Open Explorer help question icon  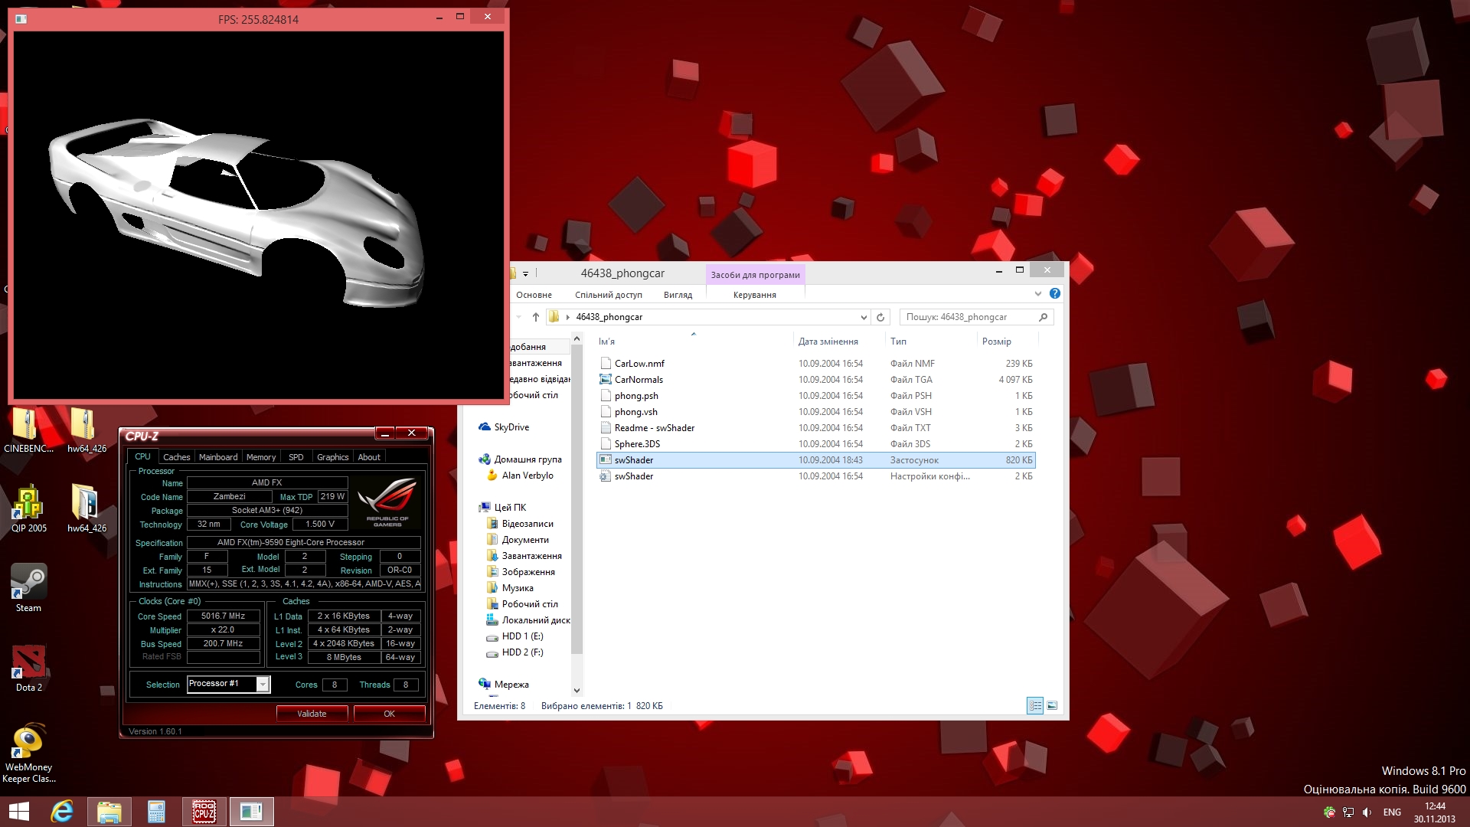click(x=1054, y=294)
